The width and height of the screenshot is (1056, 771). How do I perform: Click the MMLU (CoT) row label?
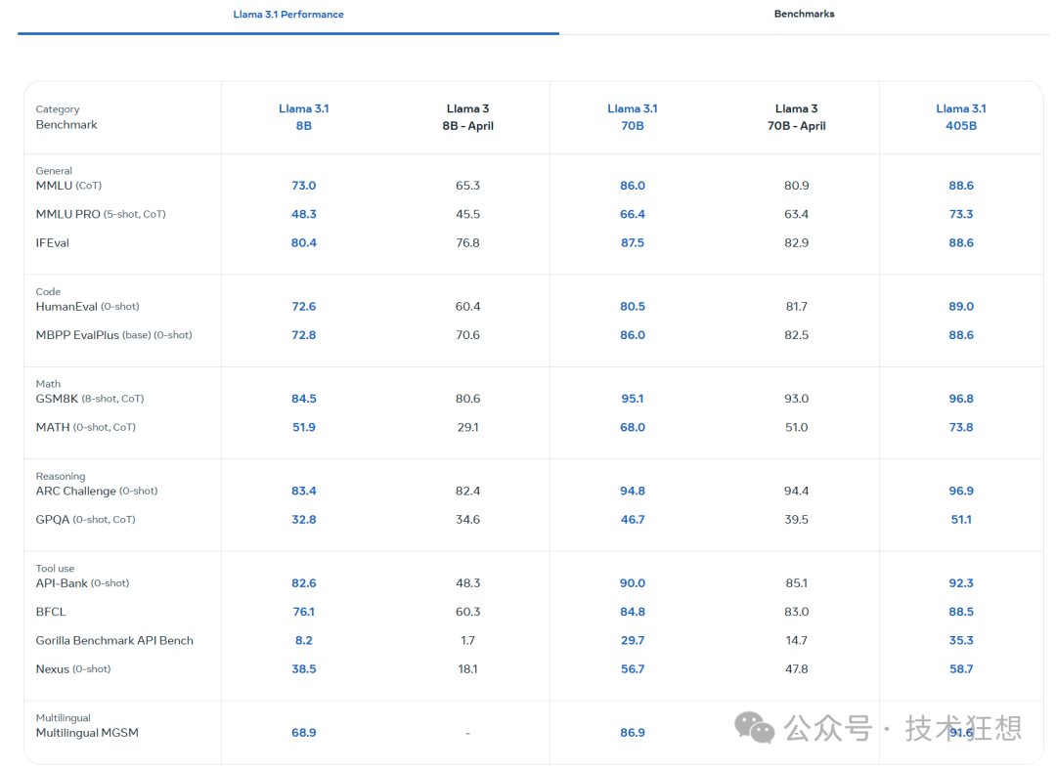pos(68,185)
